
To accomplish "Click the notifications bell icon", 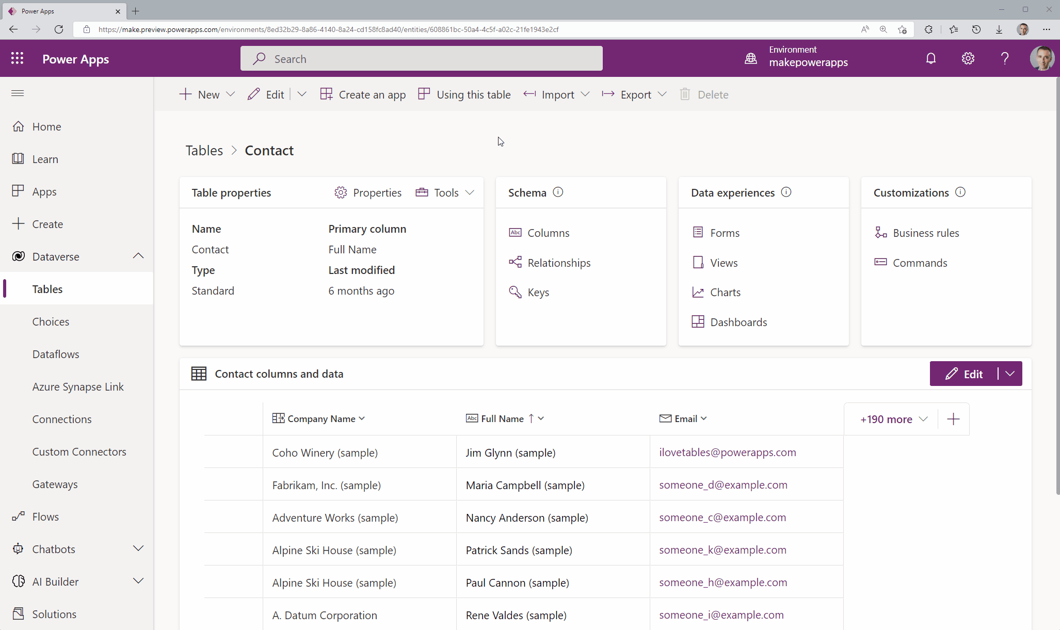I will coord(930,58).
